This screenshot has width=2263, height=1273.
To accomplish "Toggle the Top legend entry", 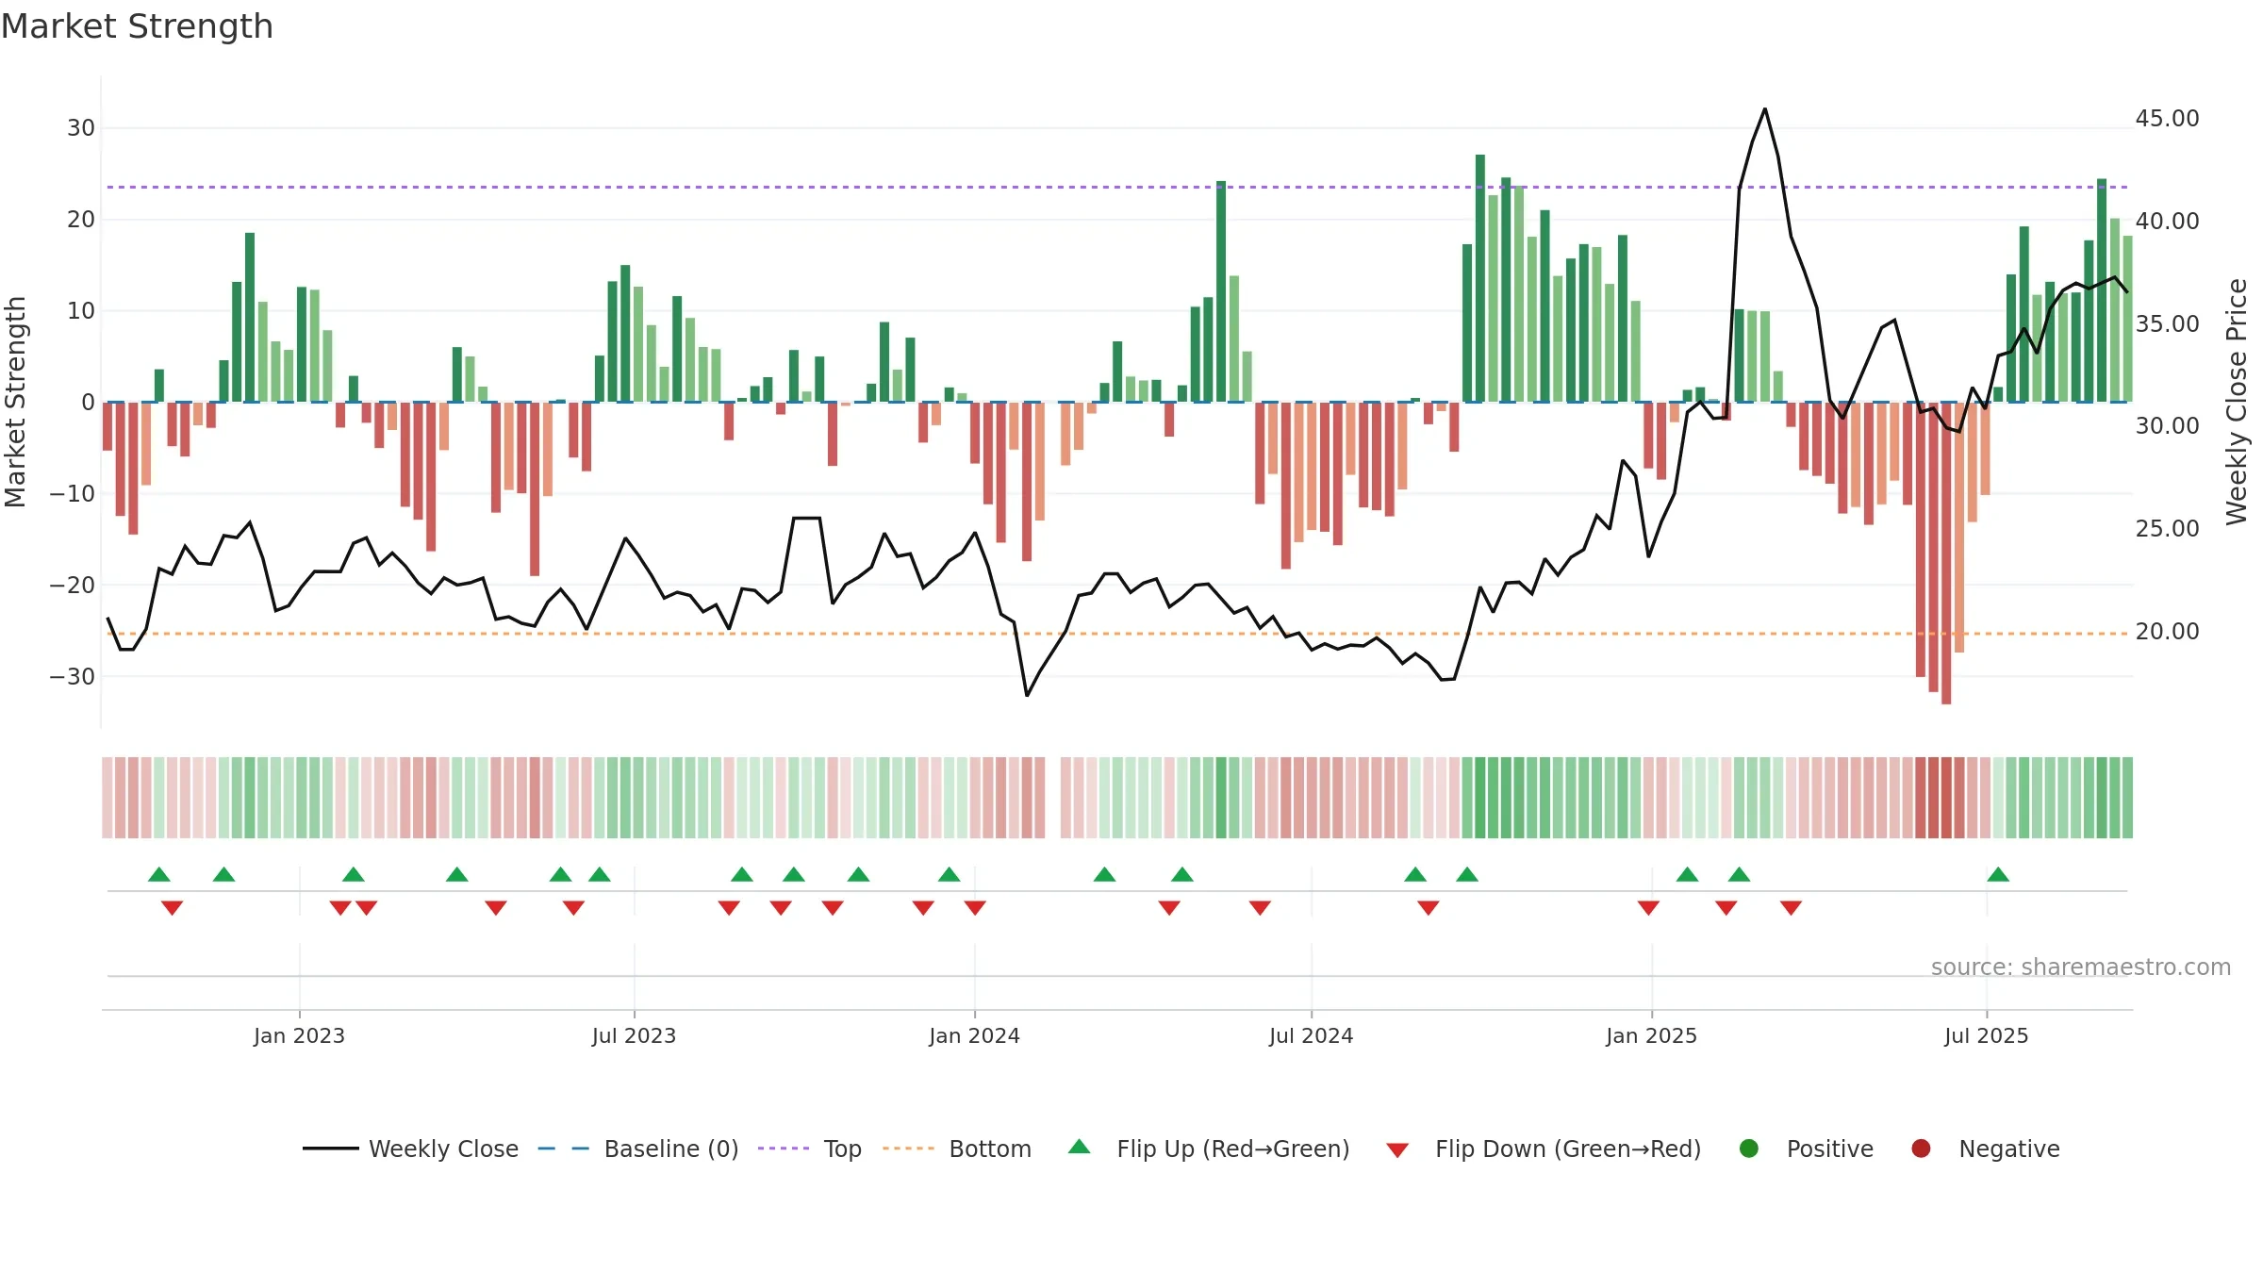I will point(810,1149).
